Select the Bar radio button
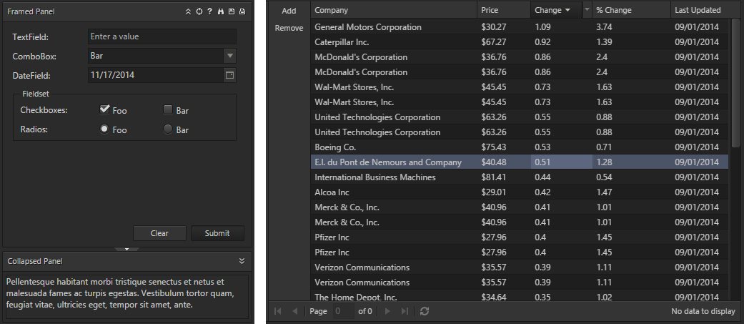The image size is (744, 324). (168, 129)
